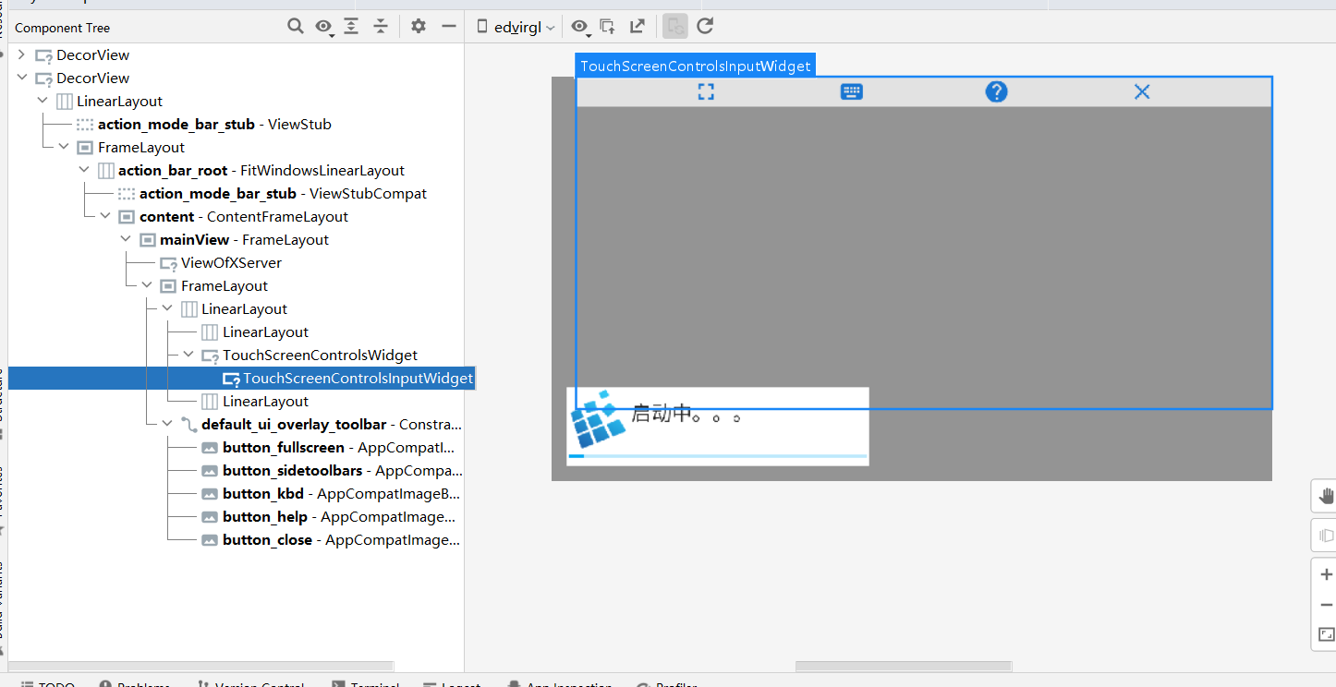
Task: Open Component Tree view options eye menu
Action: (x=323, y=28)
